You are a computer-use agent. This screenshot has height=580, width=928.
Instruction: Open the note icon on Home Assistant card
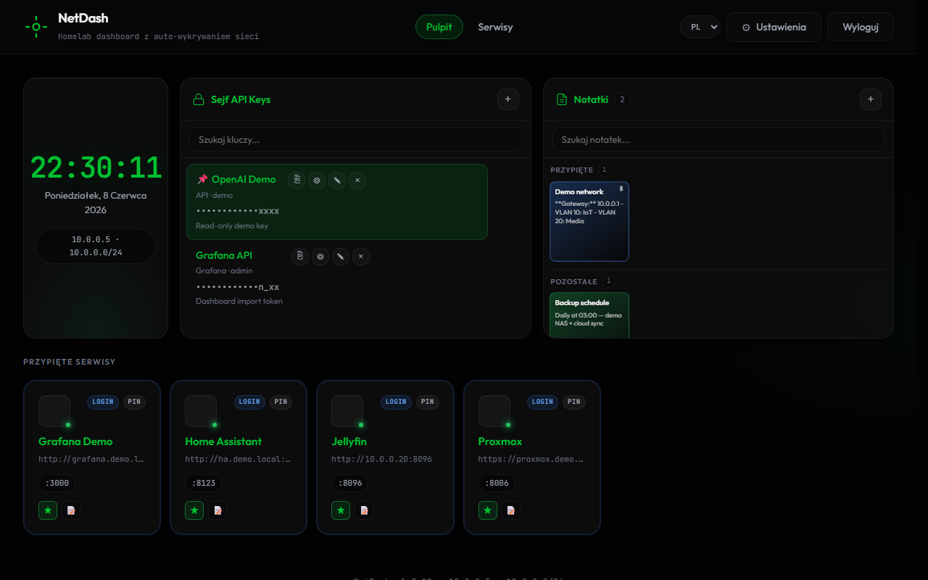click(x=217, y=510)
